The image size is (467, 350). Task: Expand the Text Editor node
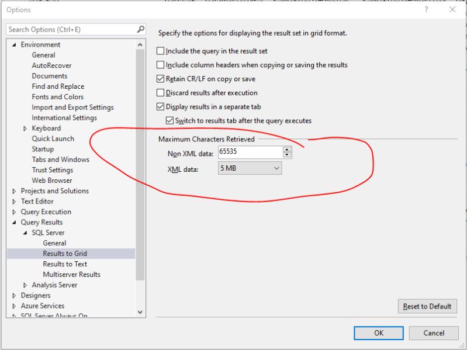[x=14, y=202]
